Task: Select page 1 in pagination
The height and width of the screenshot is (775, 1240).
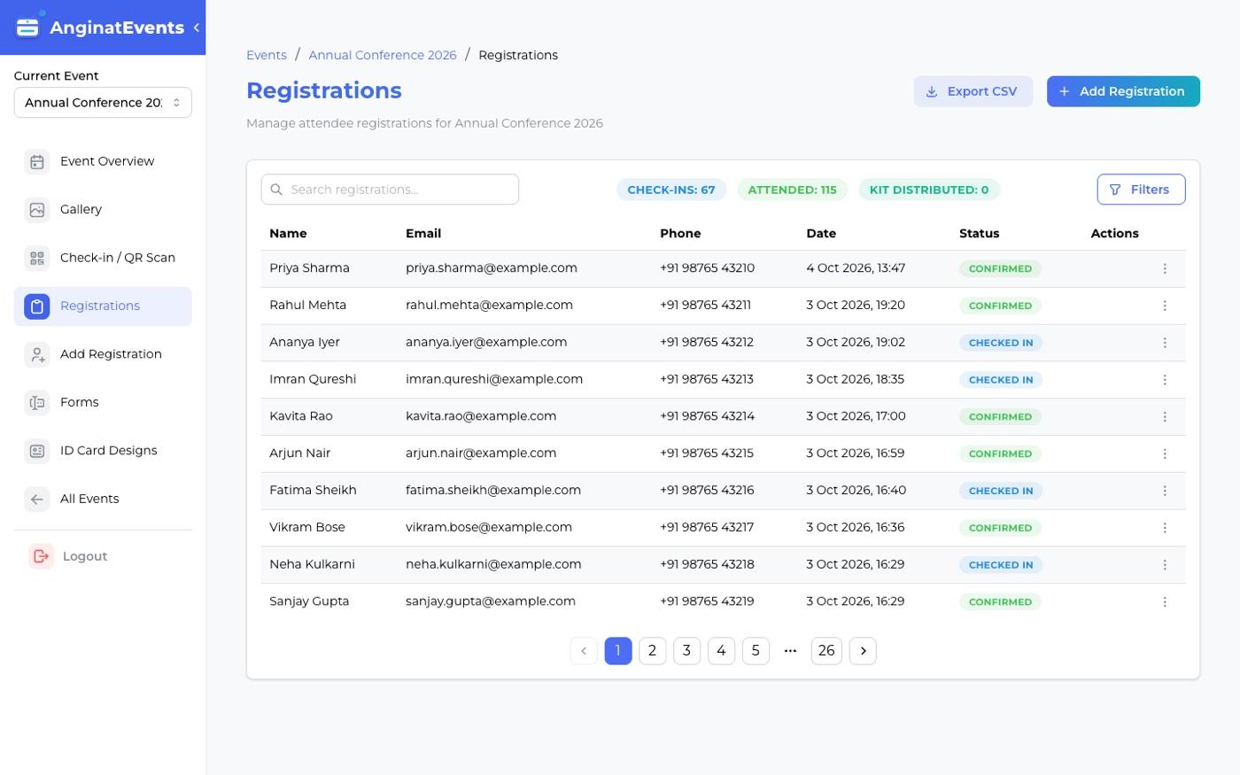Action: [x=618, y=651]
